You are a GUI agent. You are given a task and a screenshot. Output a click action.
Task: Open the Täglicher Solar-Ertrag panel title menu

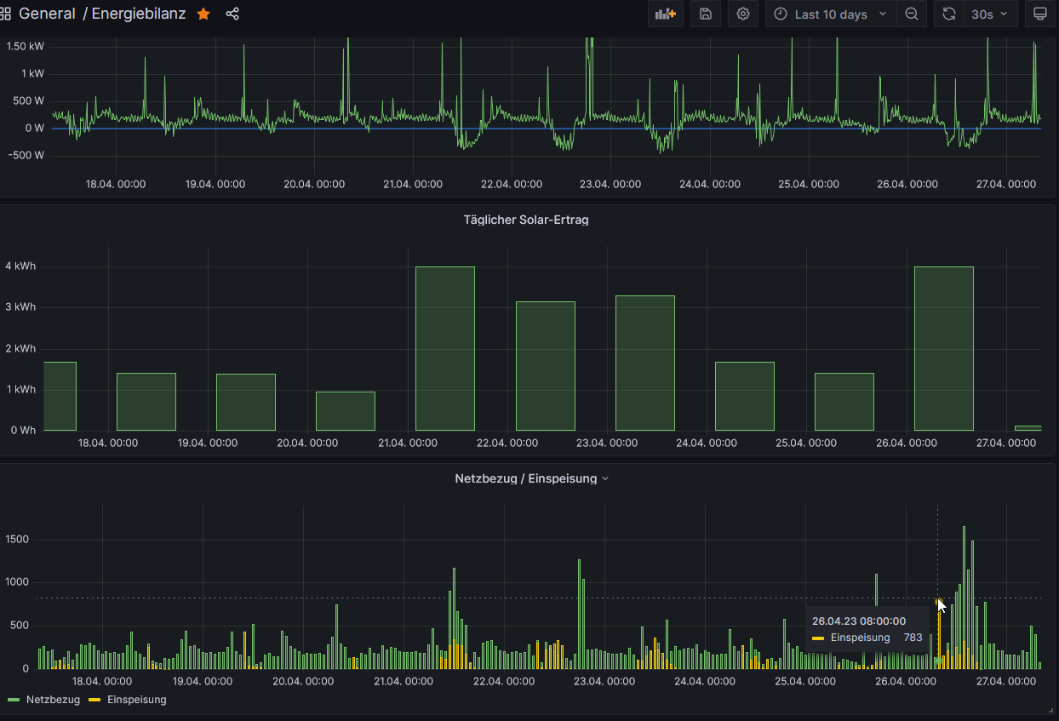click(525, 220)
